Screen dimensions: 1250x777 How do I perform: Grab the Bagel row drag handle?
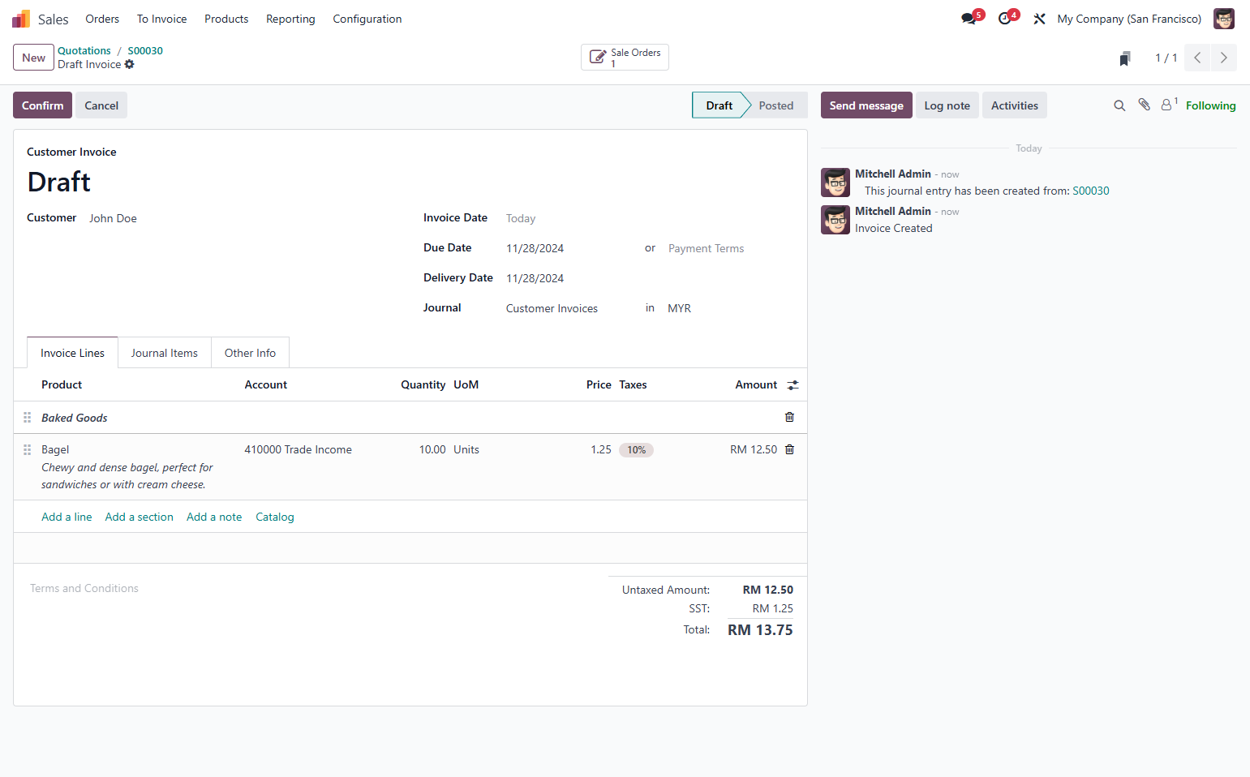point(28,449)
